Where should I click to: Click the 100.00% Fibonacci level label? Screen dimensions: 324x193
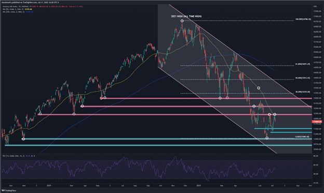(303, 19)
